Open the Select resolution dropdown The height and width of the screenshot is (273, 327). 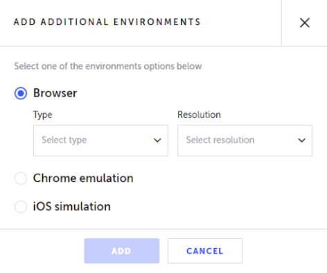click(x=245, y=140)
